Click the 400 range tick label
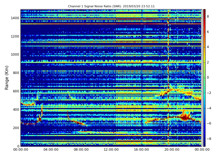Screen dimensions: 216x162 tap(16, 110)
